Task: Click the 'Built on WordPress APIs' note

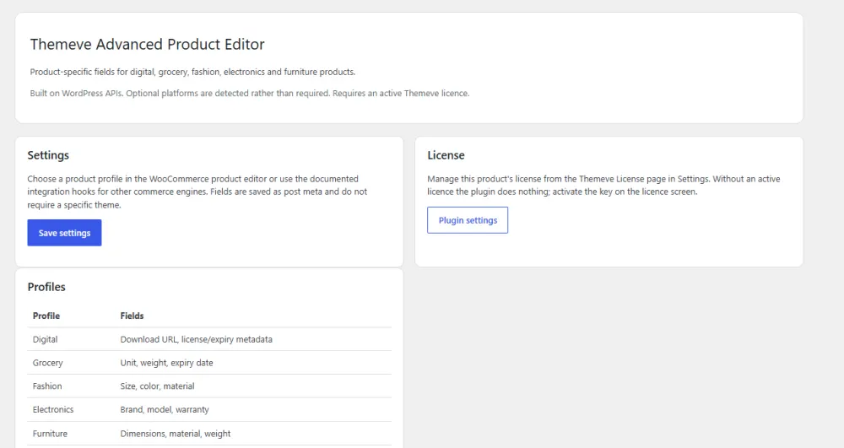Action: (x=250, y=93)
